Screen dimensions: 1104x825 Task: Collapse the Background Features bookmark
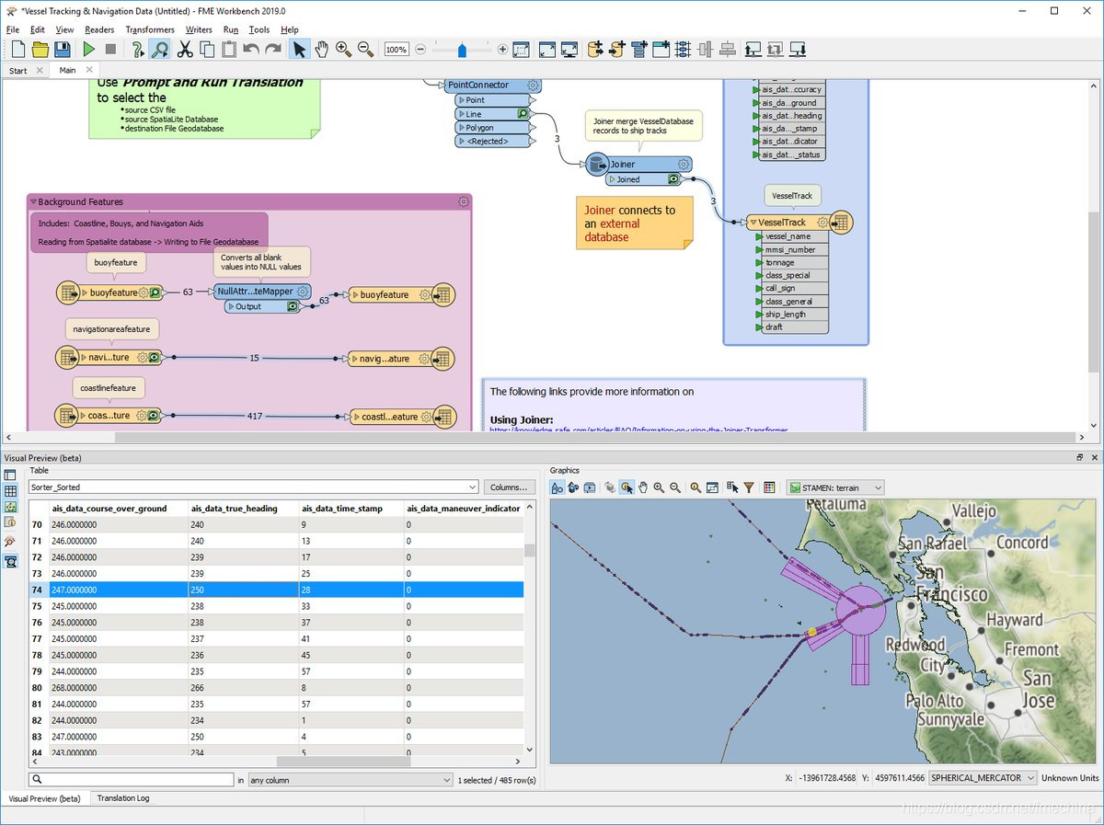click(33, 201)
